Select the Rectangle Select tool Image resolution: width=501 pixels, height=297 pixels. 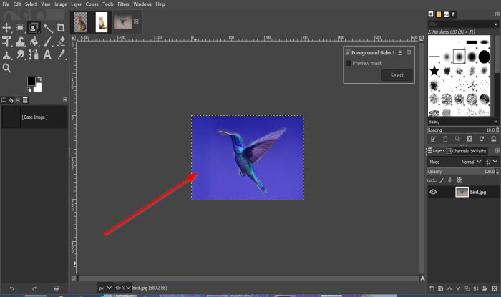coord(20,28)
